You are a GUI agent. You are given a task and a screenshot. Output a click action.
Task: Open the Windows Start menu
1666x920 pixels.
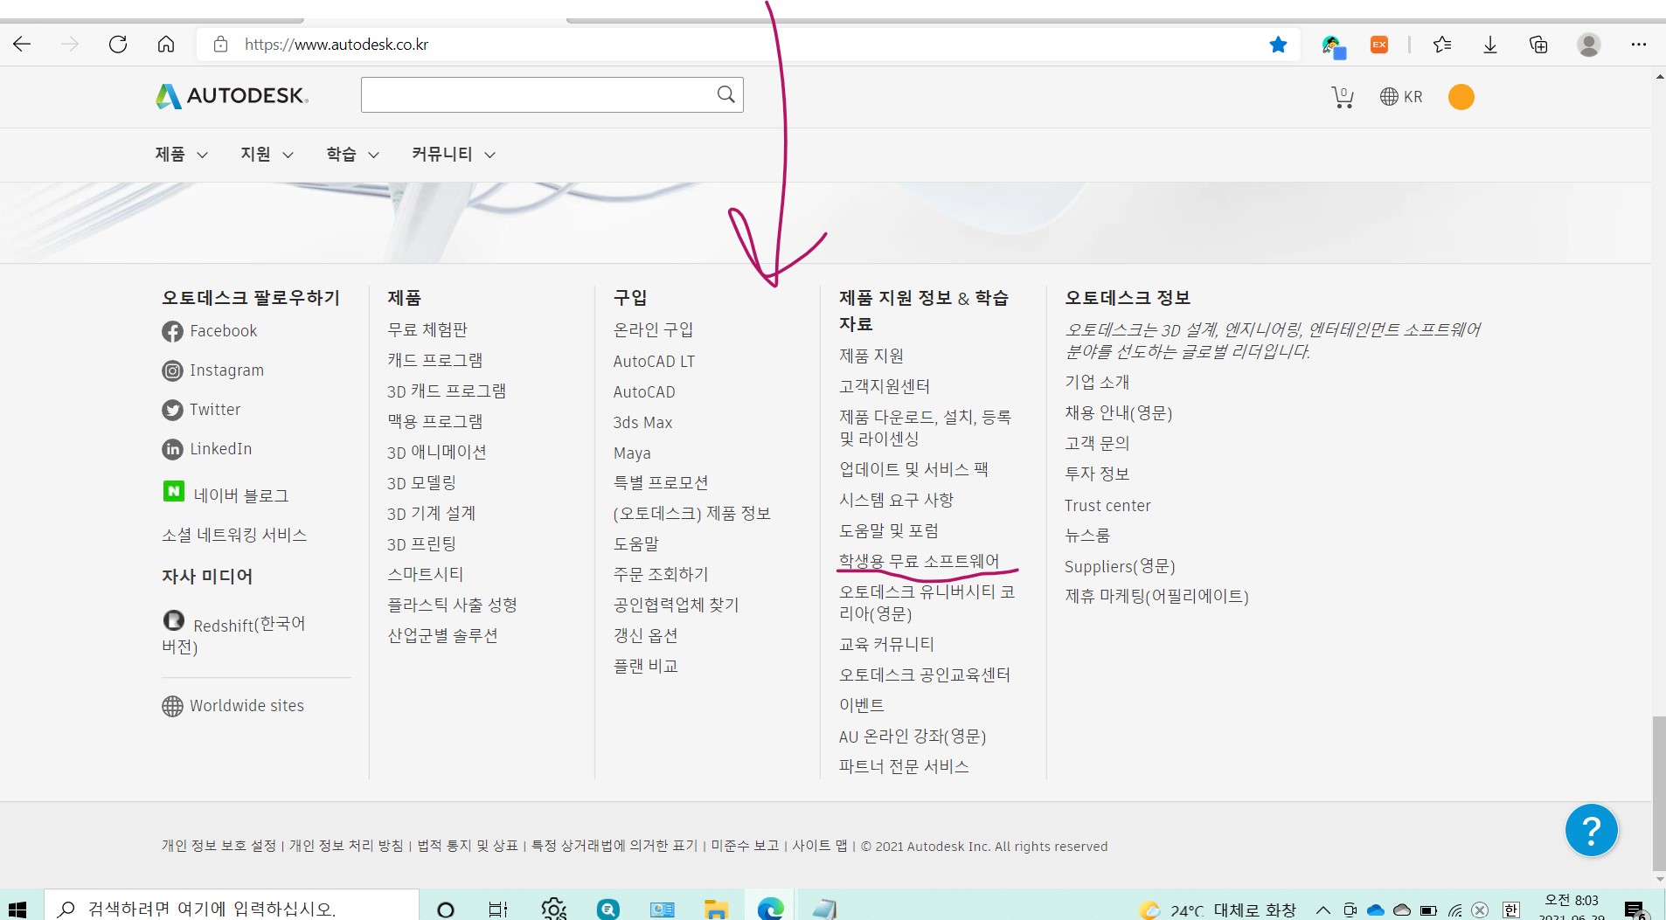pos(17,909)
